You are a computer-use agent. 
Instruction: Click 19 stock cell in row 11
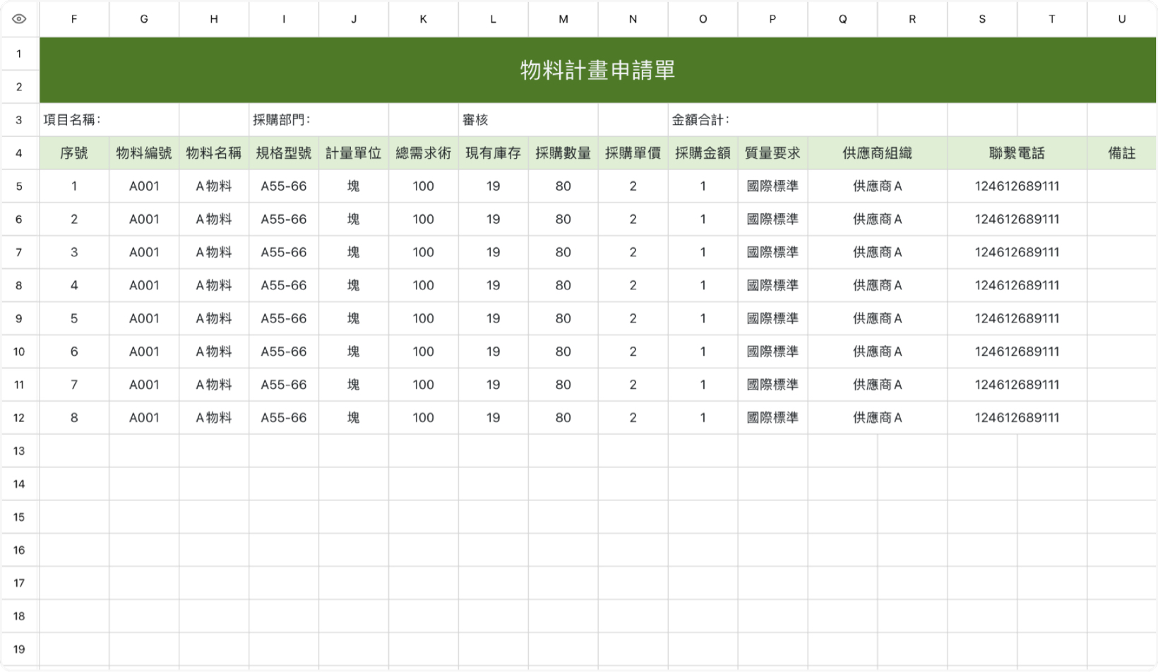(494, 385)
